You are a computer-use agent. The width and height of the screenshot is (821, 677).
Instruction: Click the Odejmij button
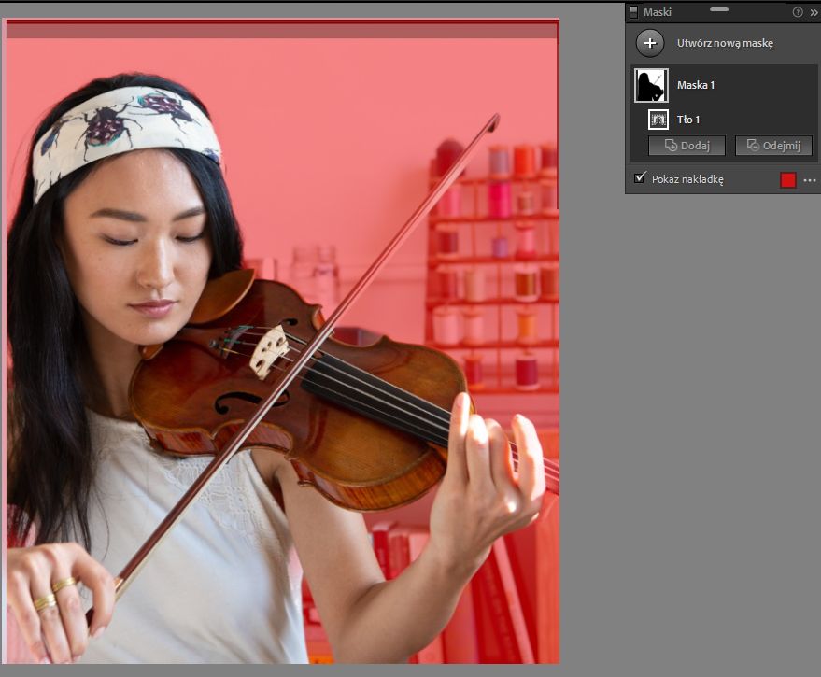click(773, 146)
